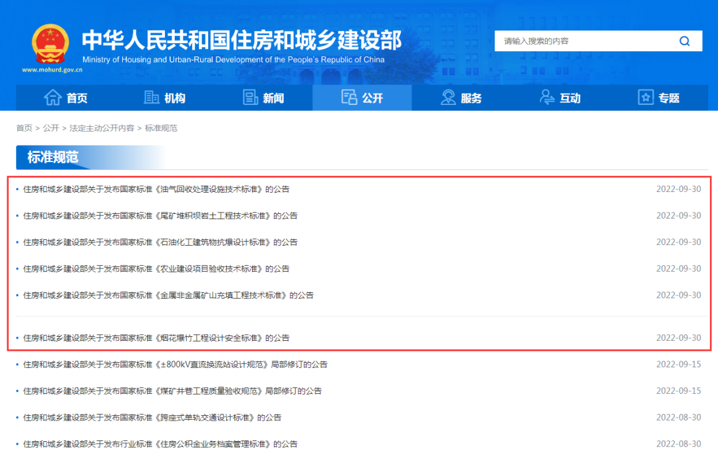Image resolution: width=718 pixels, height=463 pixels.
Task: Click the newspaper icon beside 新闻
Action: (251, 98)
